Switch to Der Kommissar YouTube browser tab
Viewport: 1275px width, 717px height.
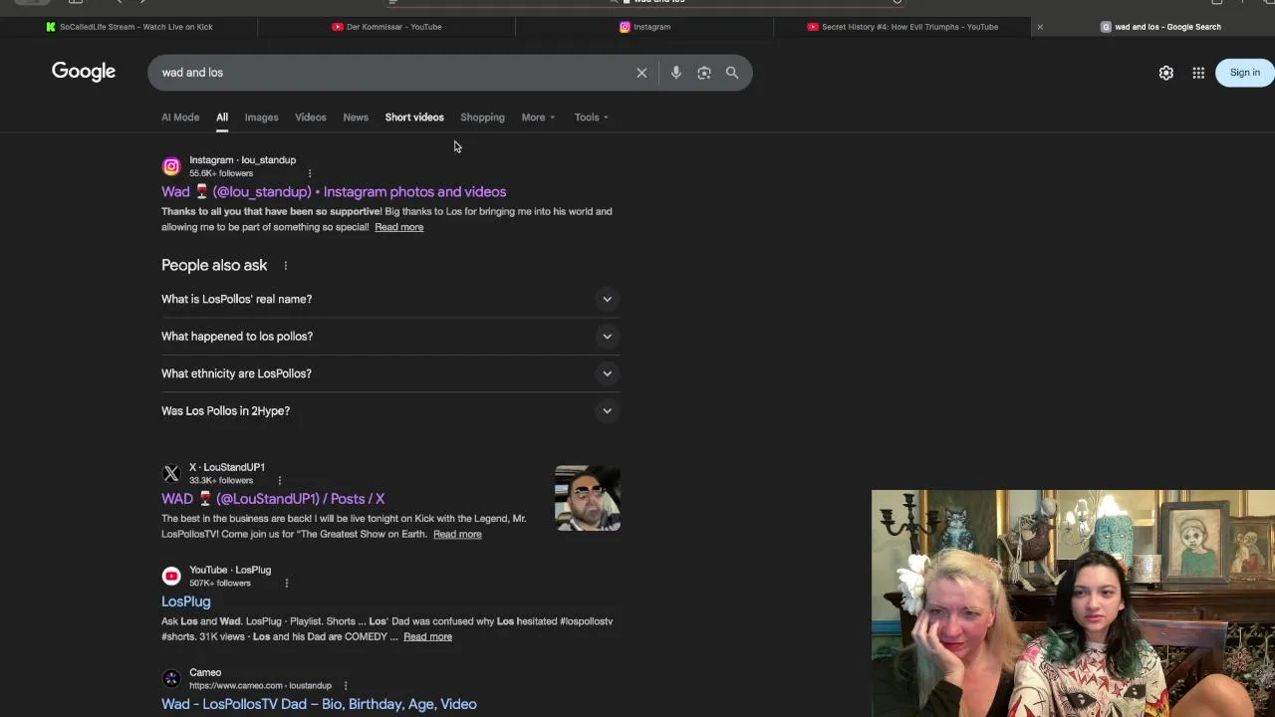[386, 27]
